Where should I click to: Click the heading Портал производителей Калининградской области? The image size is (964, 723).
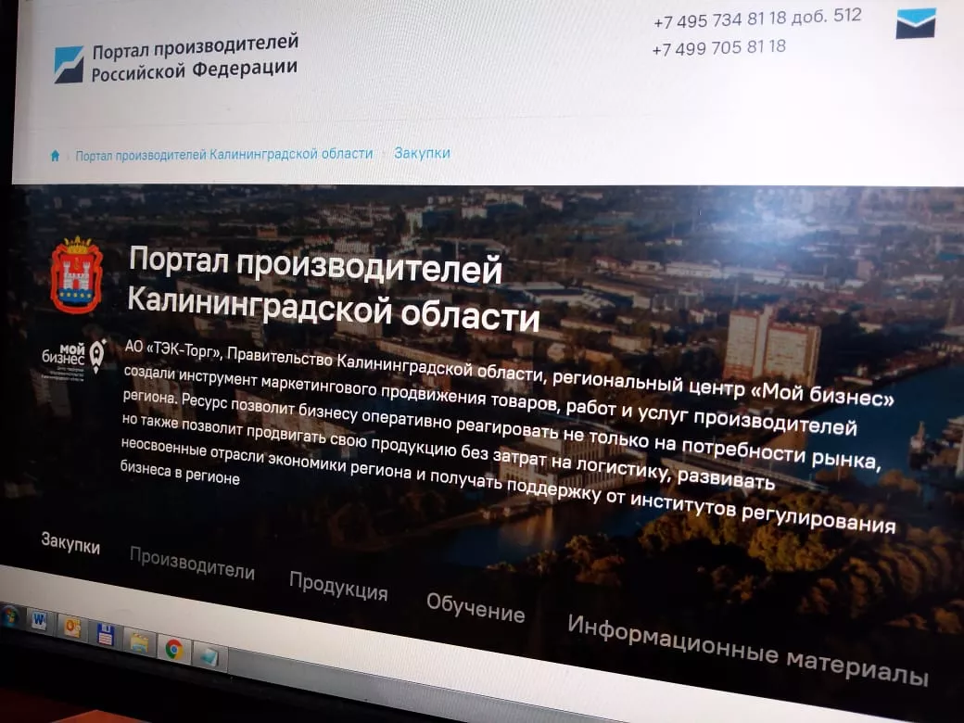click(x=334, y=288)
